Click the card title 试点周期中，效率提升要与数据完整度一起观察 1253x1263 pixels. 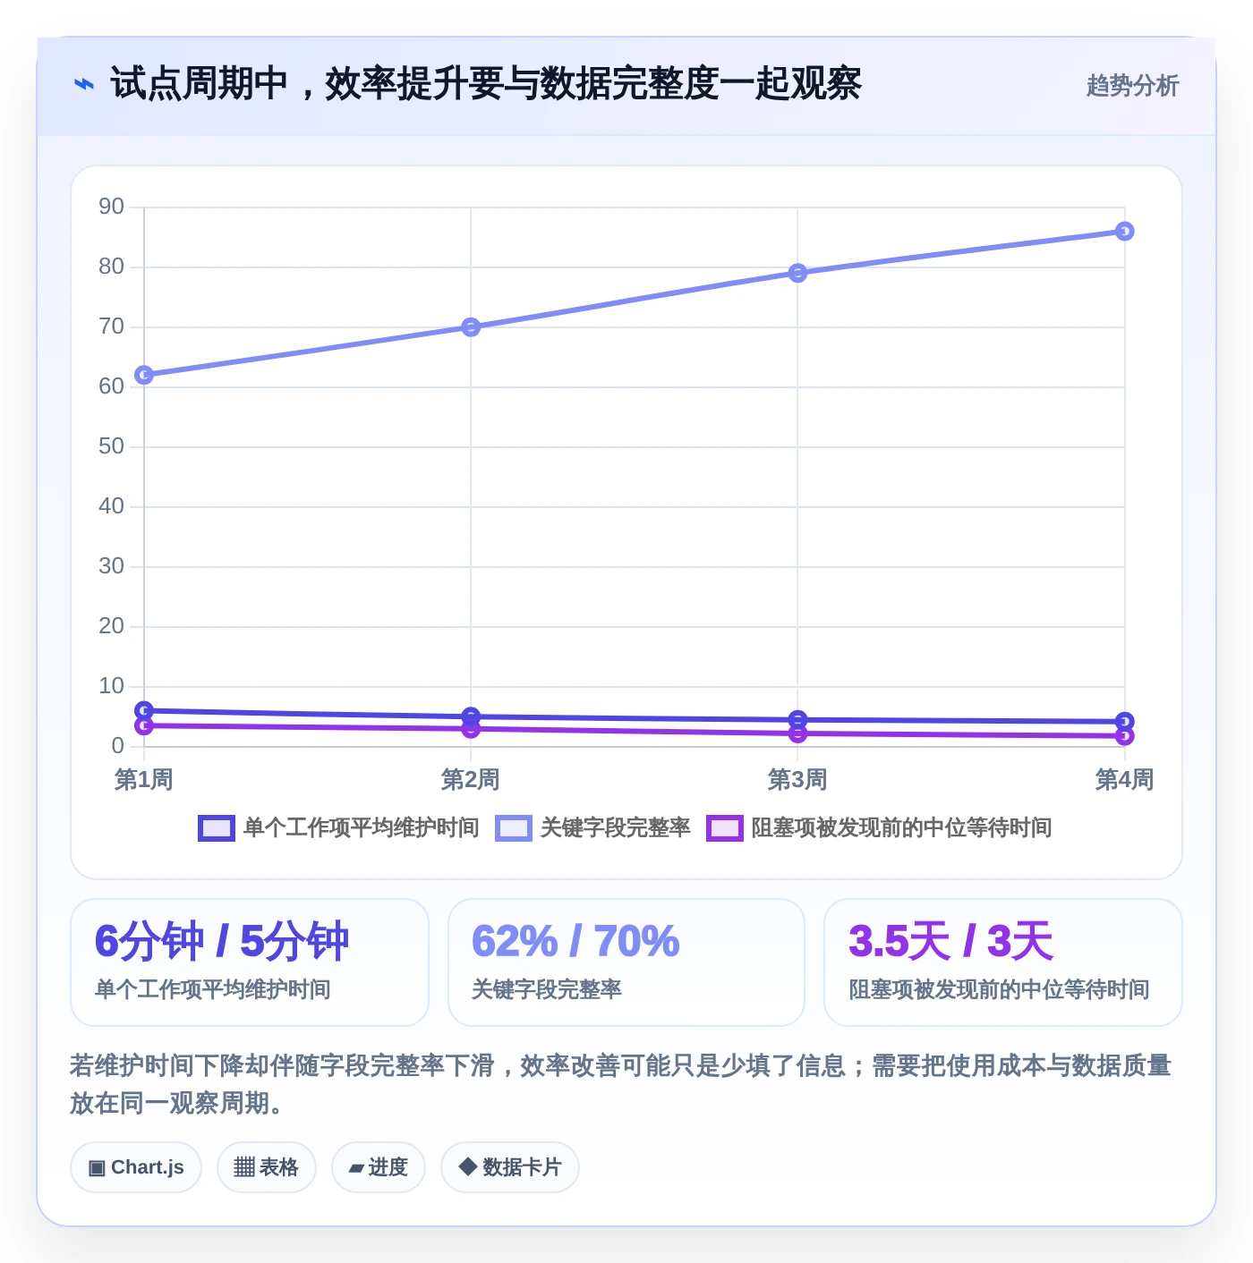tap(486, 84)
